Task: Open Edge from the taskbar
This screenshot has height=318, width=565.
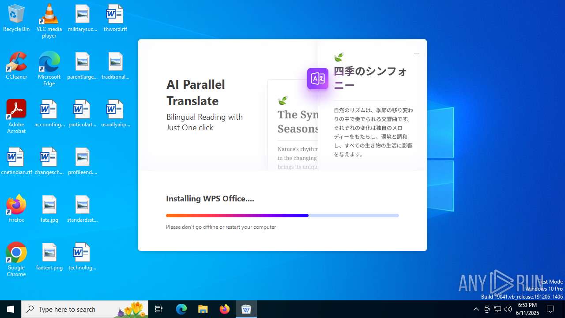Action: pos(181,309)
